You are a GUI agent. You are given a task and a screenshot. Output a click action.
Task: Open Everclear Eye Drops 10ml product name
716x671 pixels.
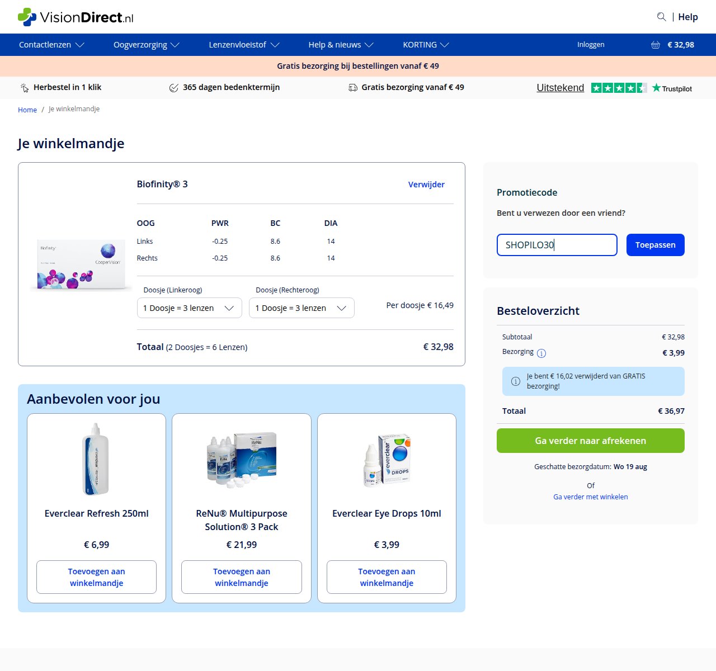tap(387, 513)
